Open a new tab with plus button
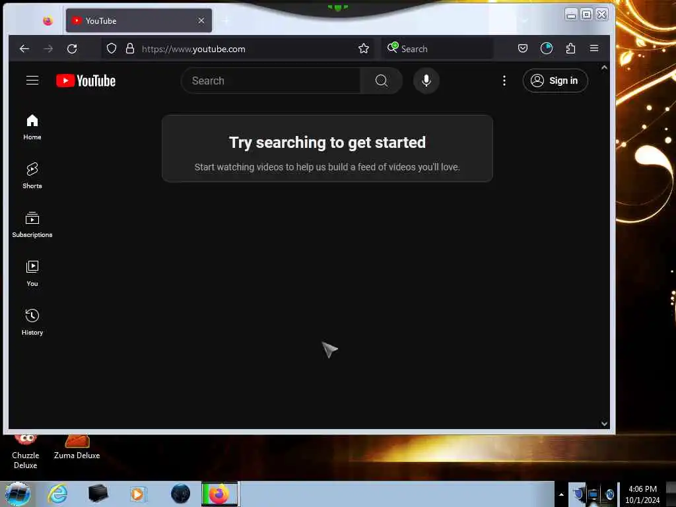Screen dimensions: 676x507 226,20
